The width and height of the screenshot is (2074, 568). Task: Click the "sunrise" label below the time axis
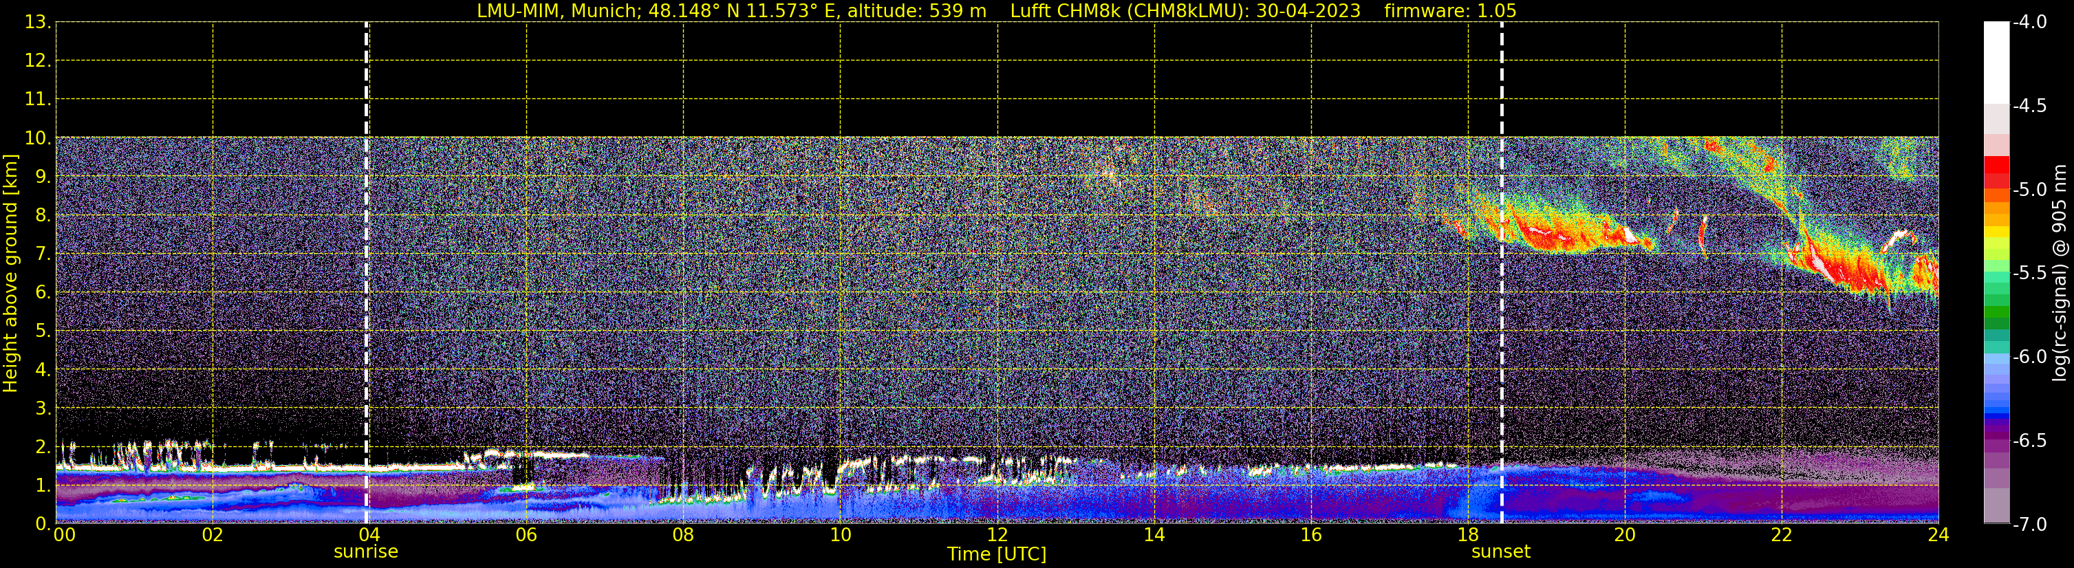pyautogui.click(x=367, y=552)
